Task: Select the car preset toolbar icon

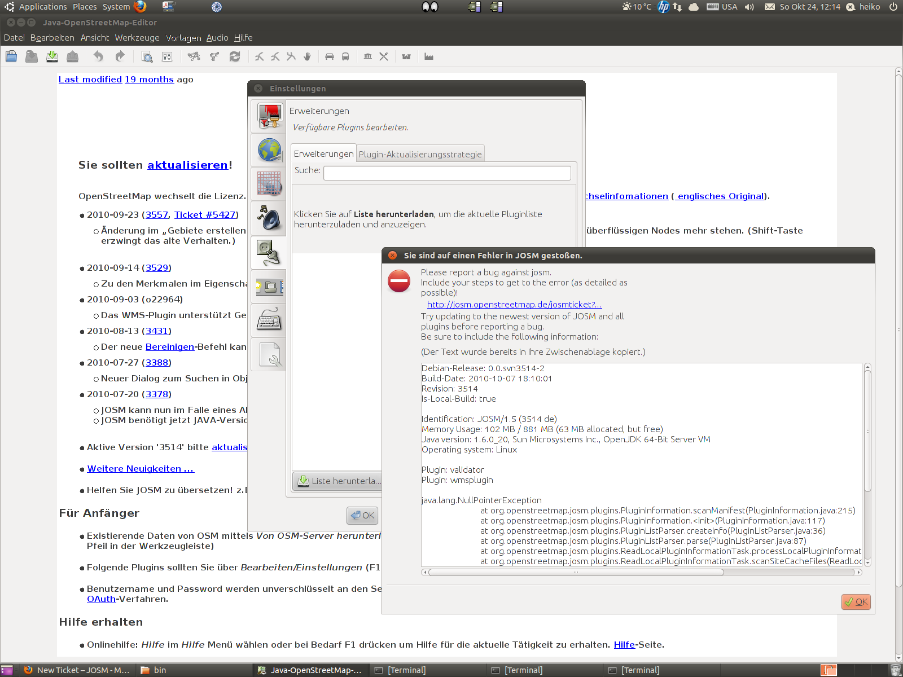Action: click(330, 56)
